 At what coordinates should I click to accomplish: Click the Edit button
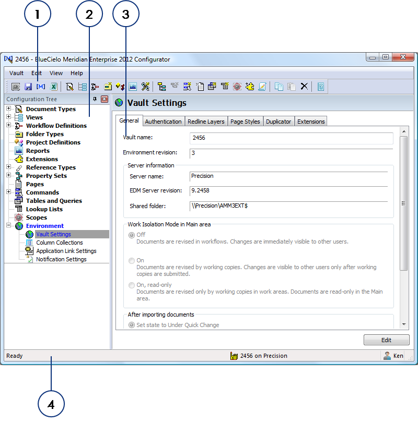[x=386, y=340]
